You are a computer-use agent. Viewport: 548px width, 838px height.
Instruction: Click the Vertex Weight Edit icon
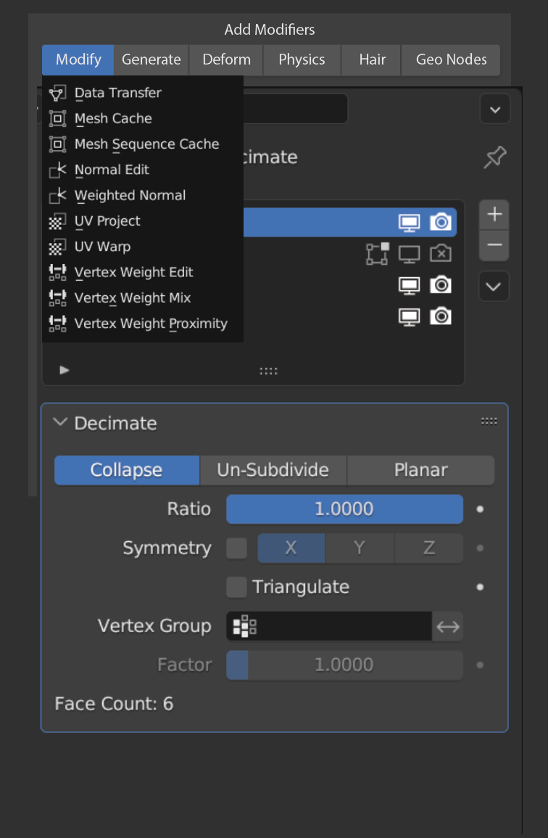(57, 272)
